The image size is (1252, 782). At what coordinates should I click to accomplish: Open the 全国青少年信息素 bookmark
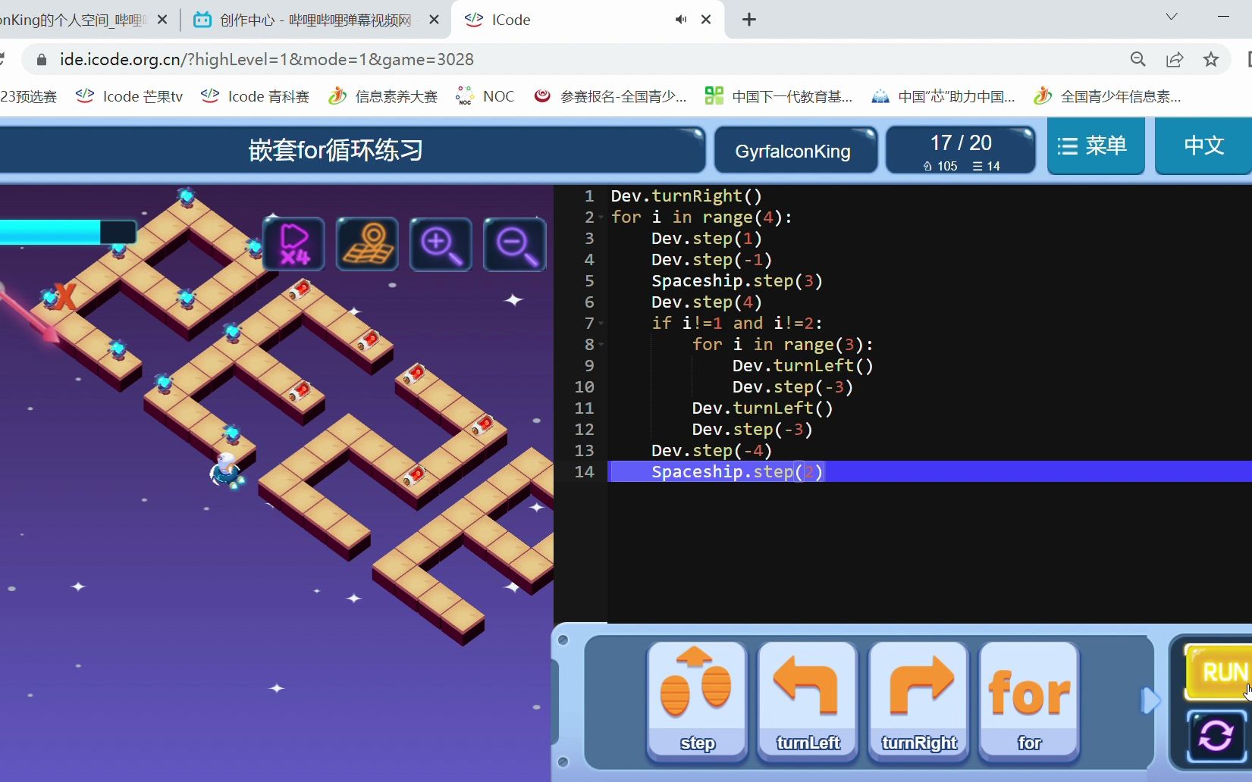click(1108, 96)
